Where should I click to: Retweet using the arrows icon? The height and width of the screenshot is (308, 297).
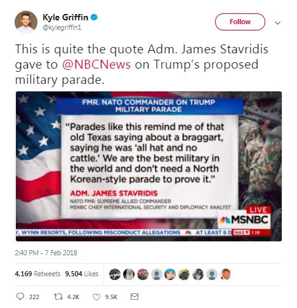(58, 297)
